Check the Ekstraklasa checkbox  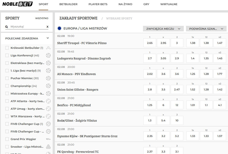tap(7, 63)
